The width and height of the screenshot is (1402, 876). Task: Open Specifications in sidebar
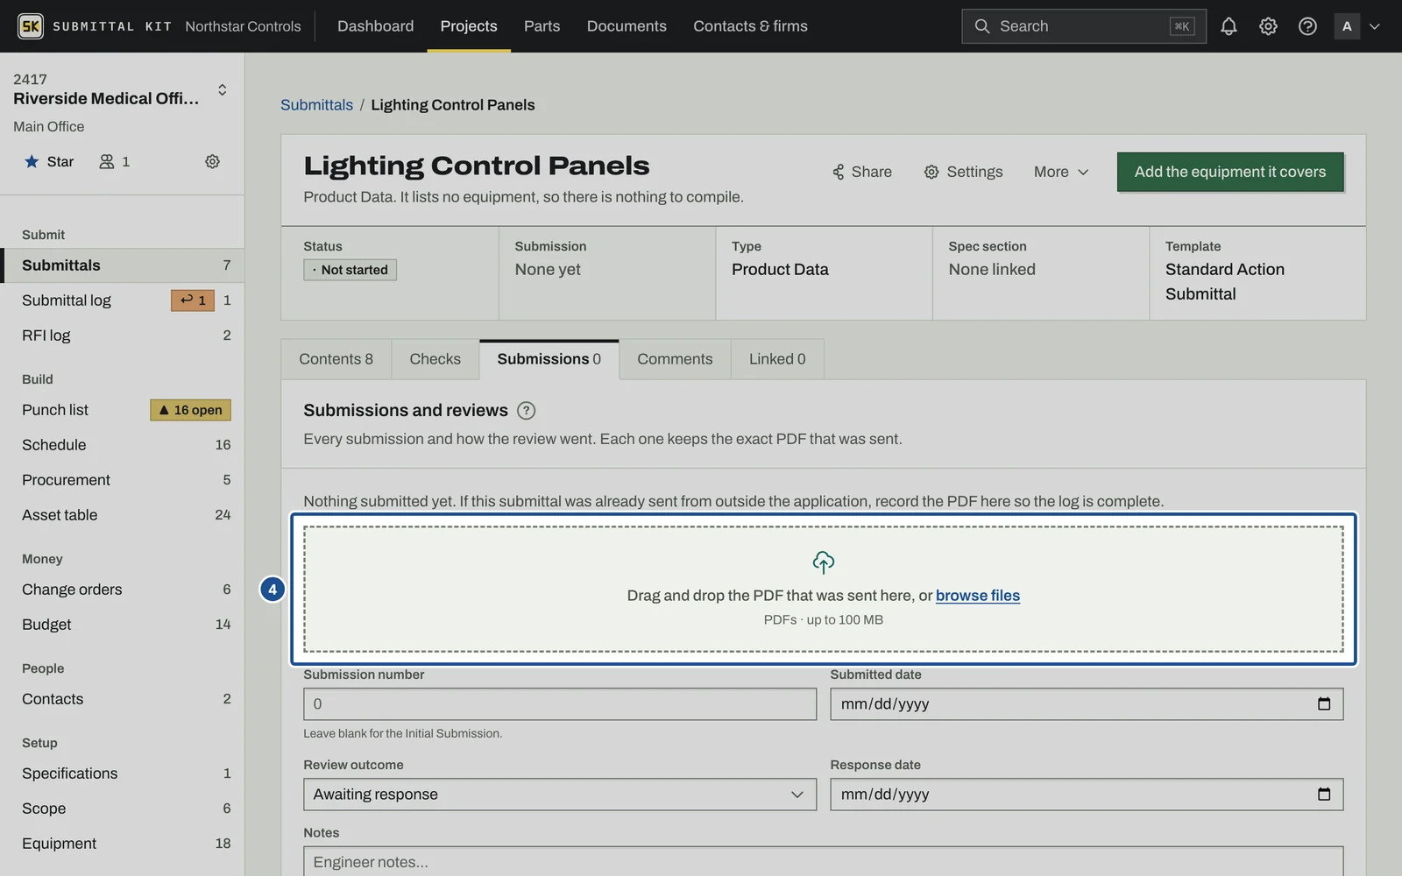[x=123, y=774]
